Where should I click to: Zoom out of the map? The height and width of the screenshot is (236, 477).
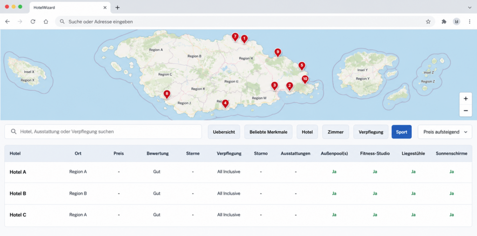pyautogui.click(x=465, y=111)
